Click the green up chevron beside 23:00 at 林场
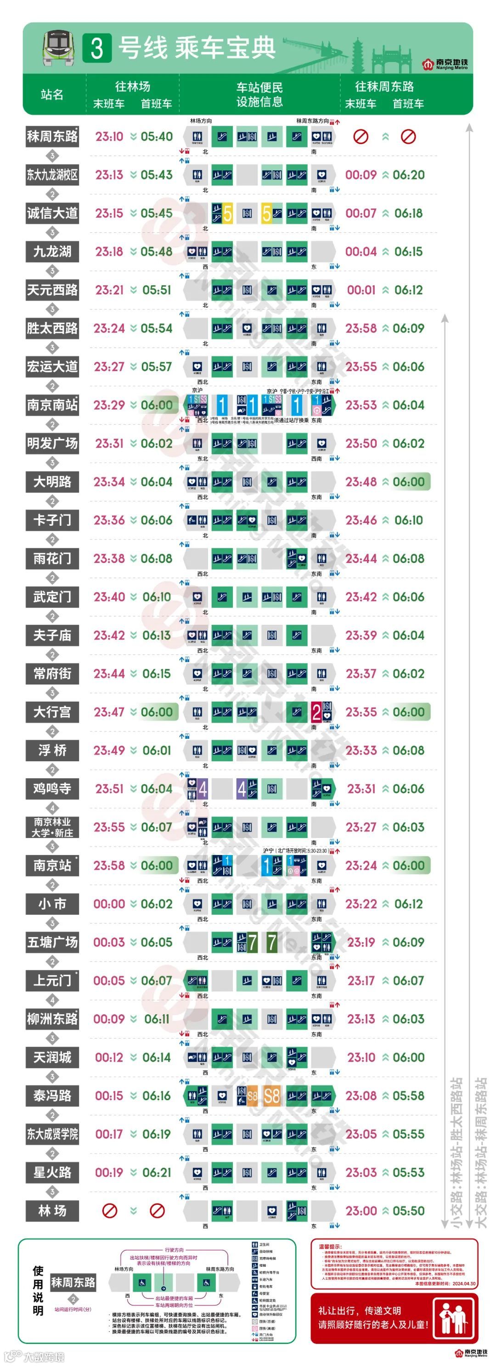496x1366 pixels. click(x=385, y=1211)
